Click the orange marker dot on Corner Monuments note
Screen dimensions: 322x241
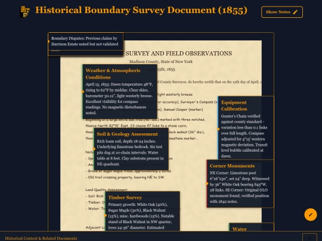click(207, 184)
